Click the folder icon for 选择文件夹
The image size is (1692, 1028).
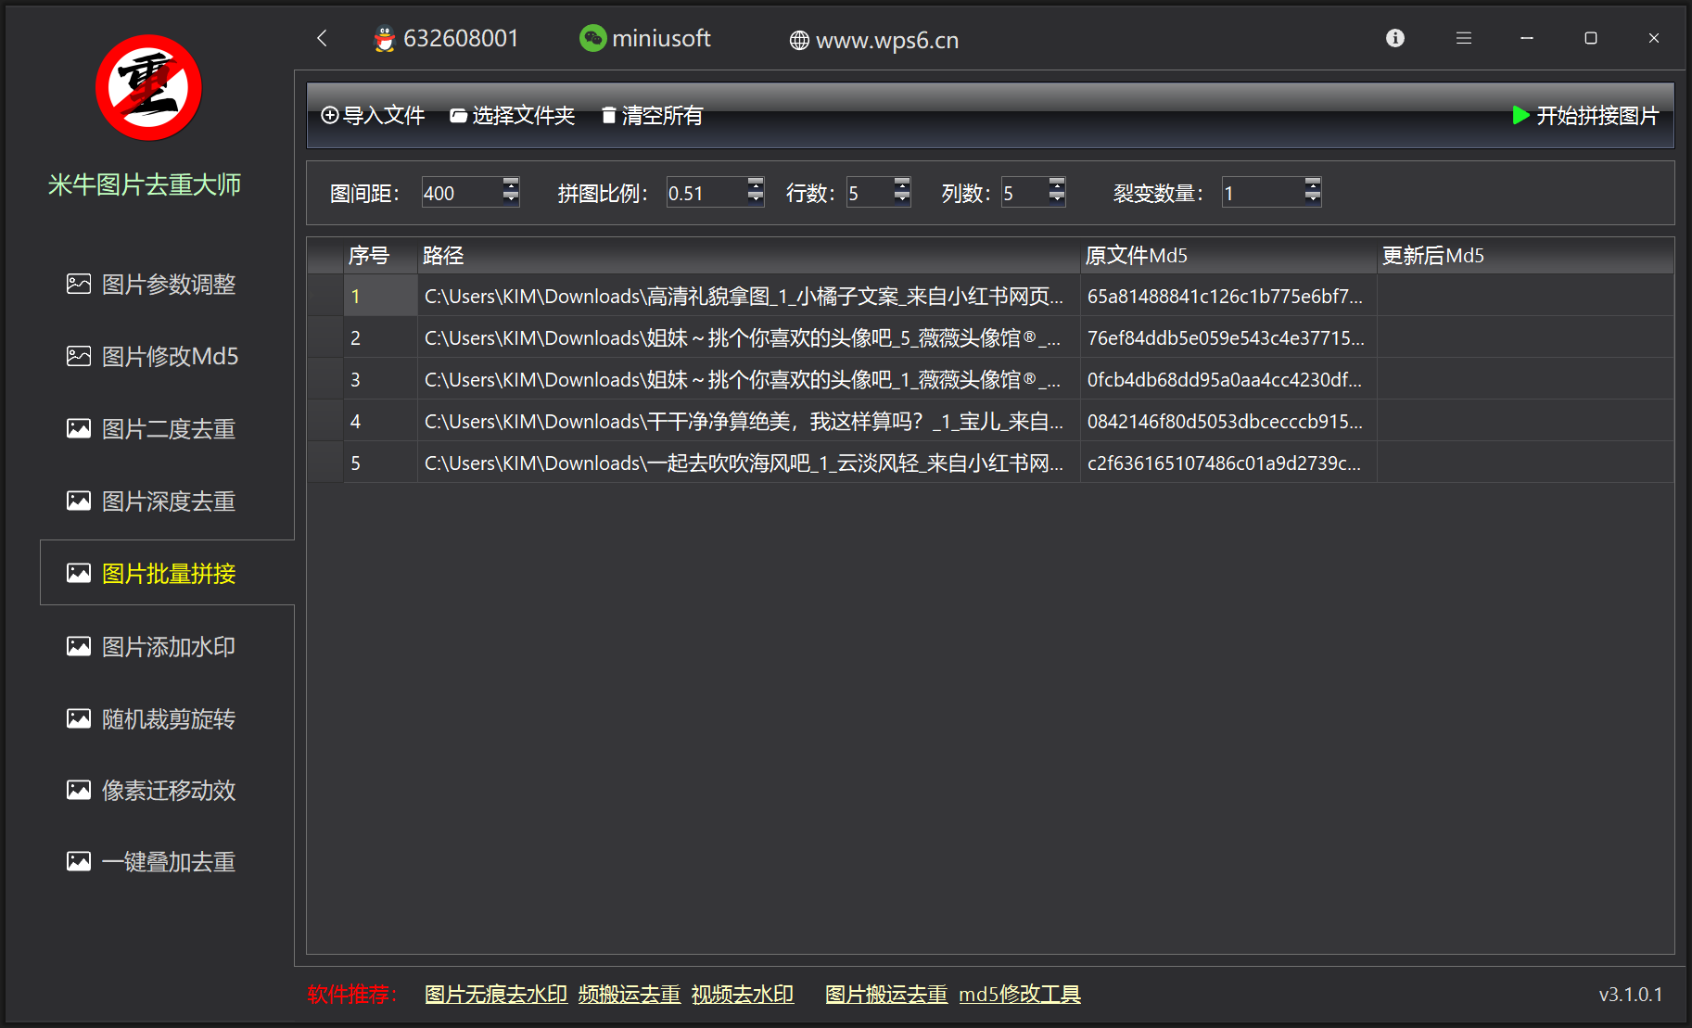point(458,116)
